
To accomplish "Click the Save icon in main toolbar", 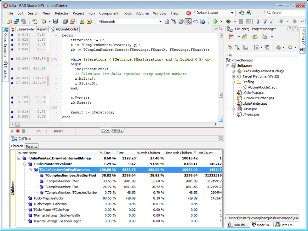I will (56, 22).
